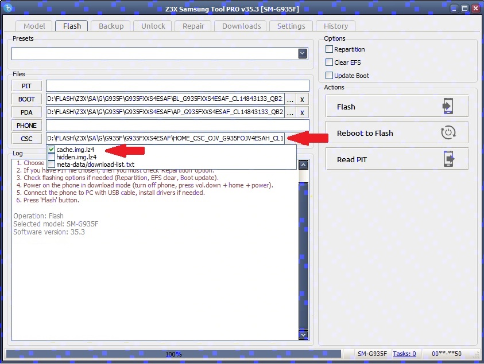This screenshot has width=484, height=364.
Task: Go to the Unlock tab
Action: [x=153, y=26]
